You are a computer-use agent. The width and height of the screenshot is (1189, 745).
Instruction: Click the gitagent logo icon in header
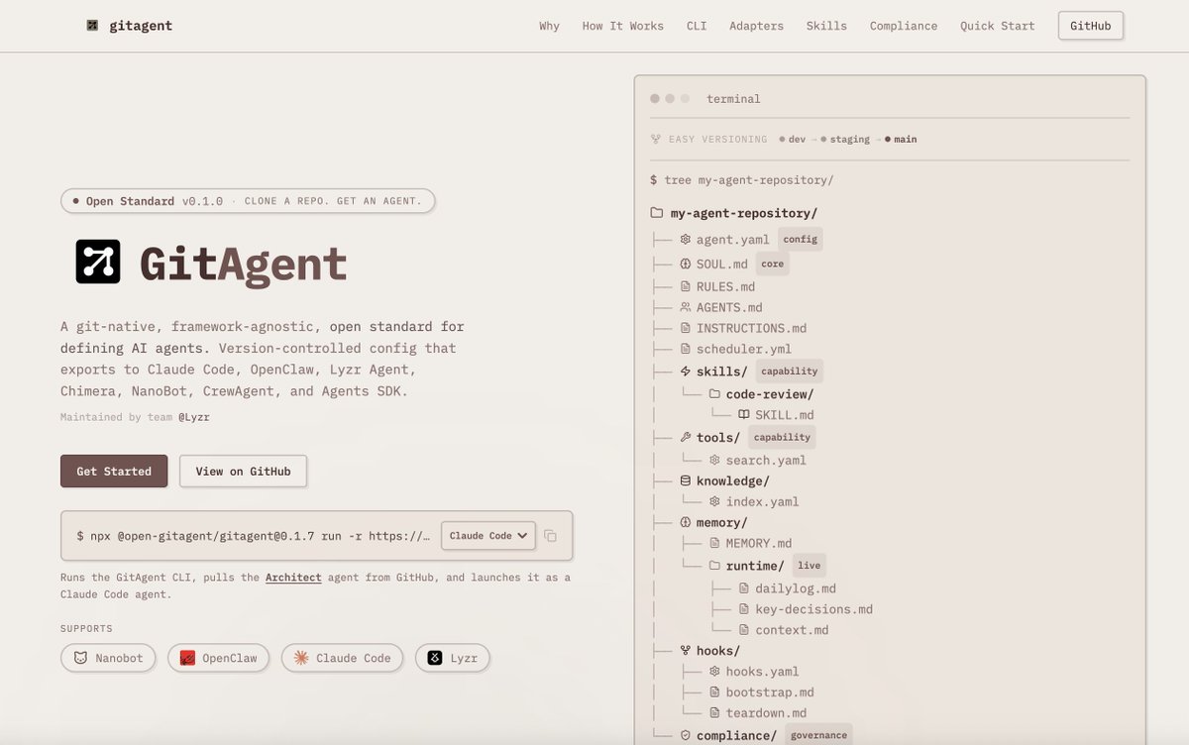pos(92,26)
